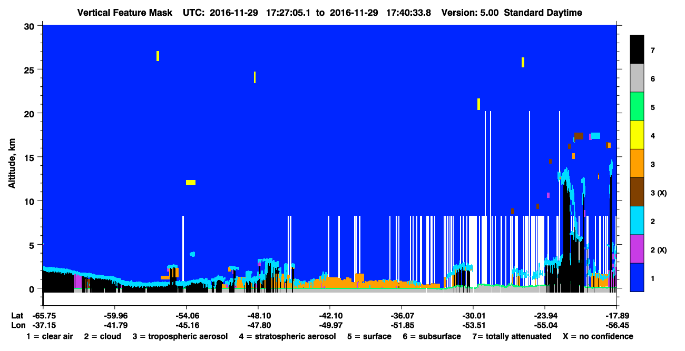
Task: Click the '1 = clear air' legend text
Action: 50,336
